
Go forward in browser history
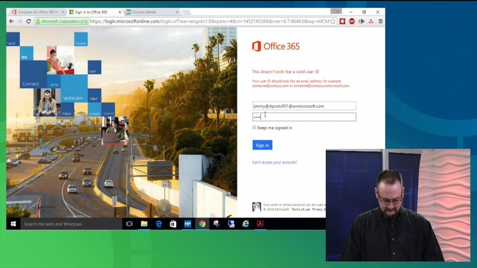[20, 21]
